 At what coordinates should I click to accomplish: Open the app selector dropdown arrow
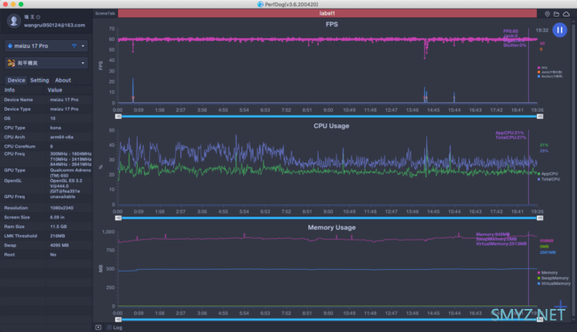(x=83, y=63)
